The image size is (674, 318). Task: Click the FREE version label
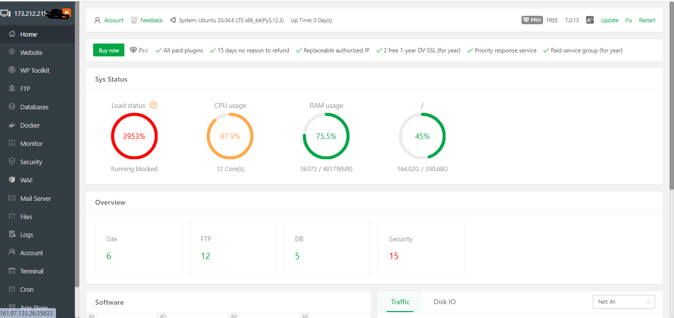(x=552, y=20)
